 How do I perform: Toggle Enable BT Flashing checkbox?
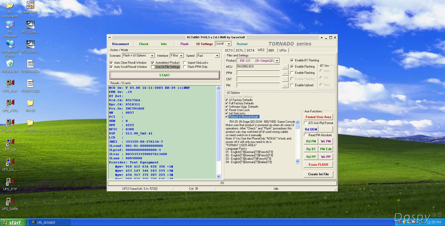point(292,60)
